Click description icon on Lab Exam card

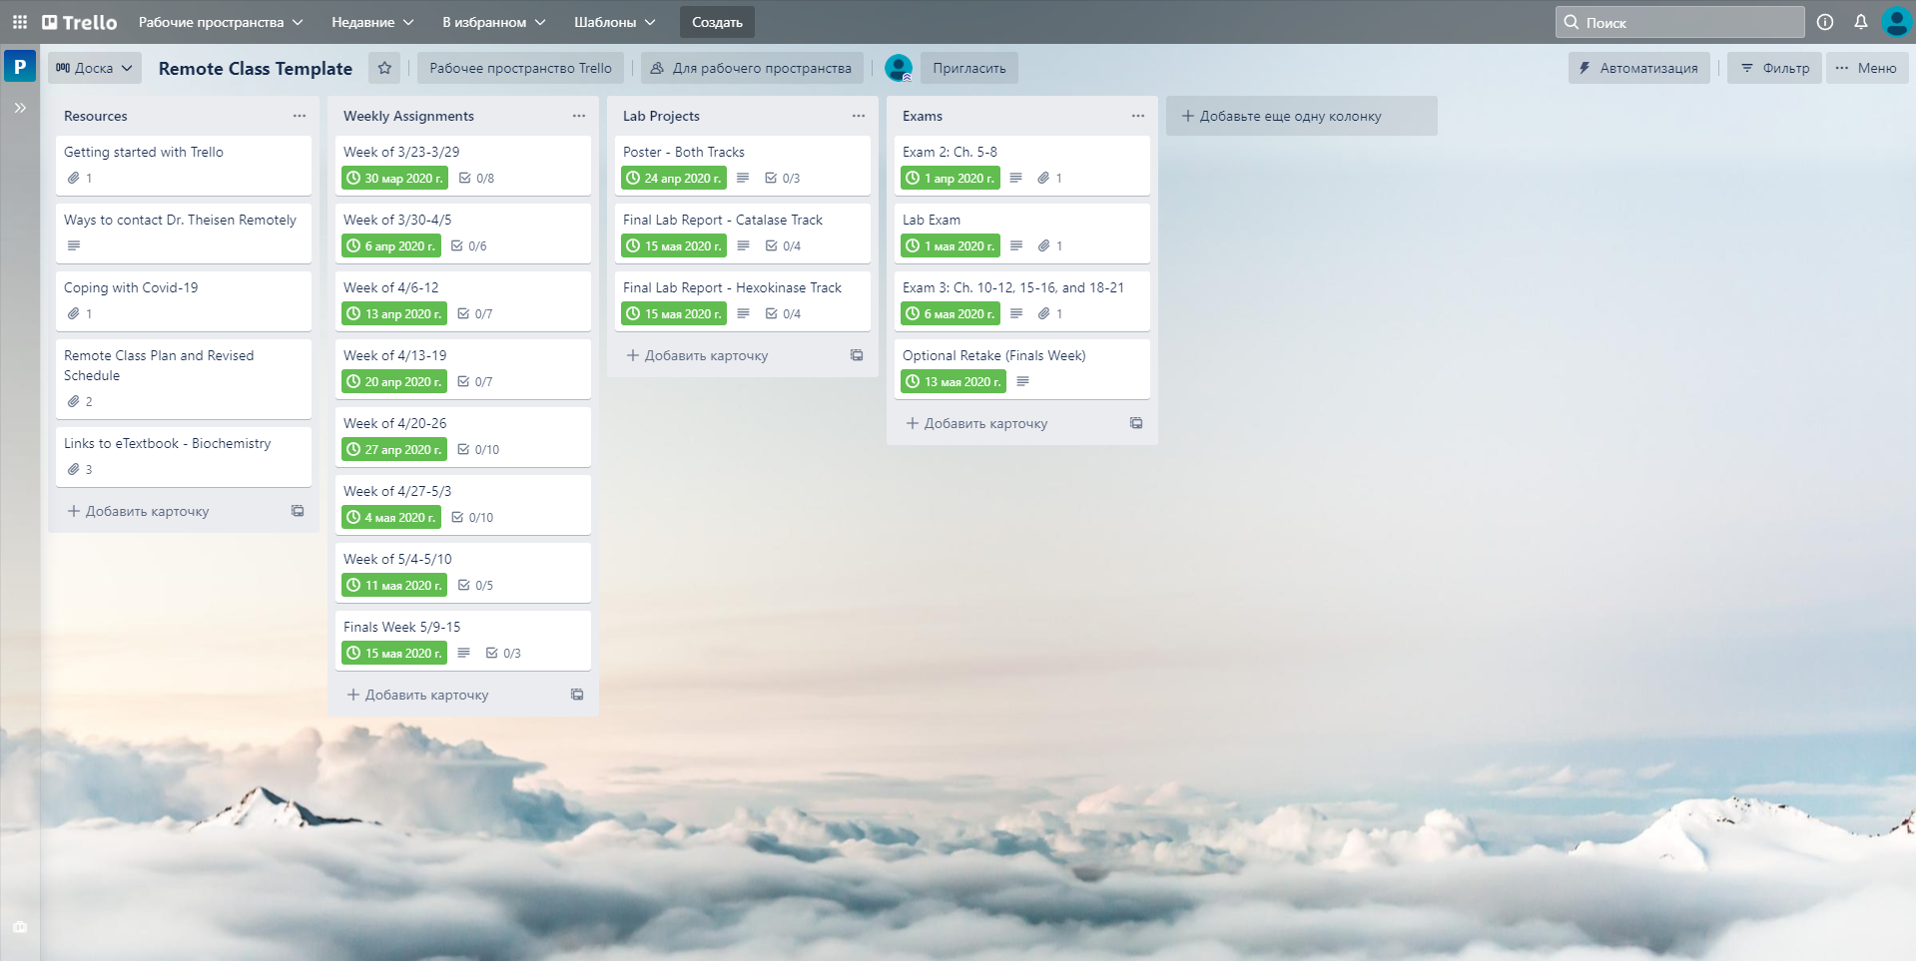(x=1016, y=245)
